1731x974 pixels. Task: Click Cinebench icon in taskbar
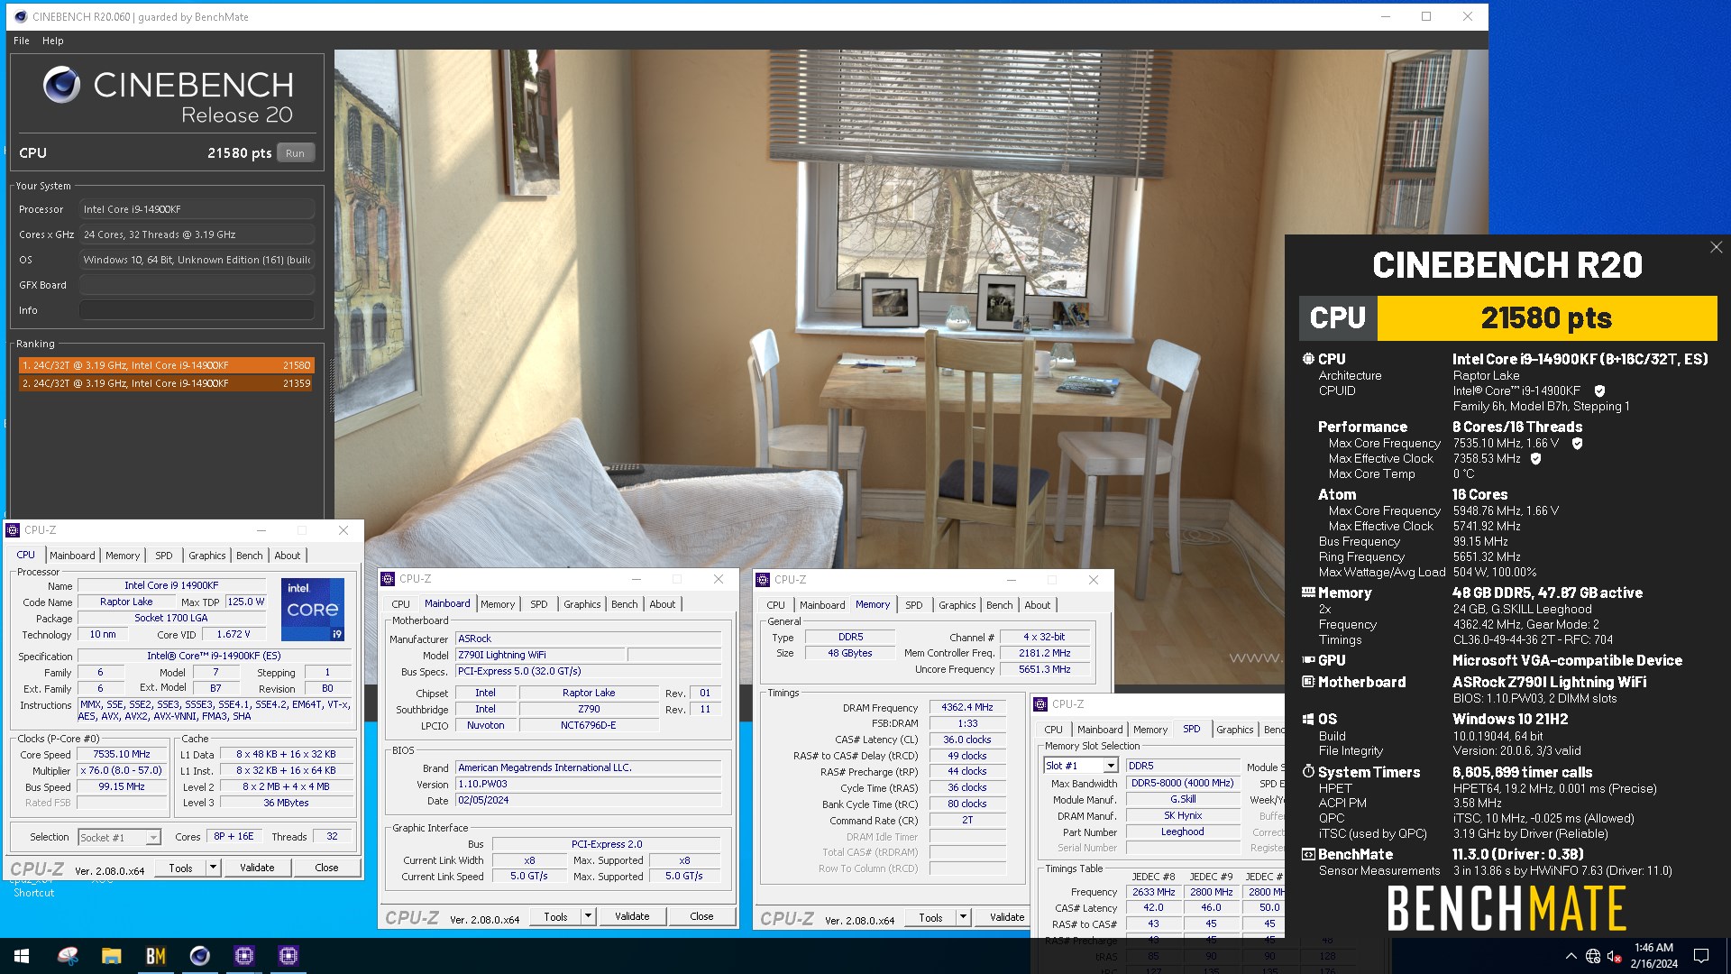point(199,956)
